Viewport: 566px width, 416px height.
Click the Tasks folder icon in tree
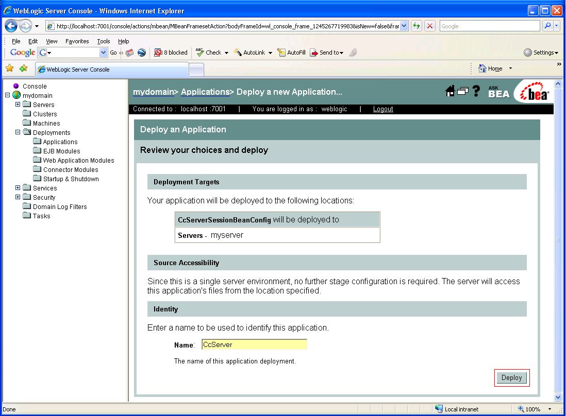27,216
